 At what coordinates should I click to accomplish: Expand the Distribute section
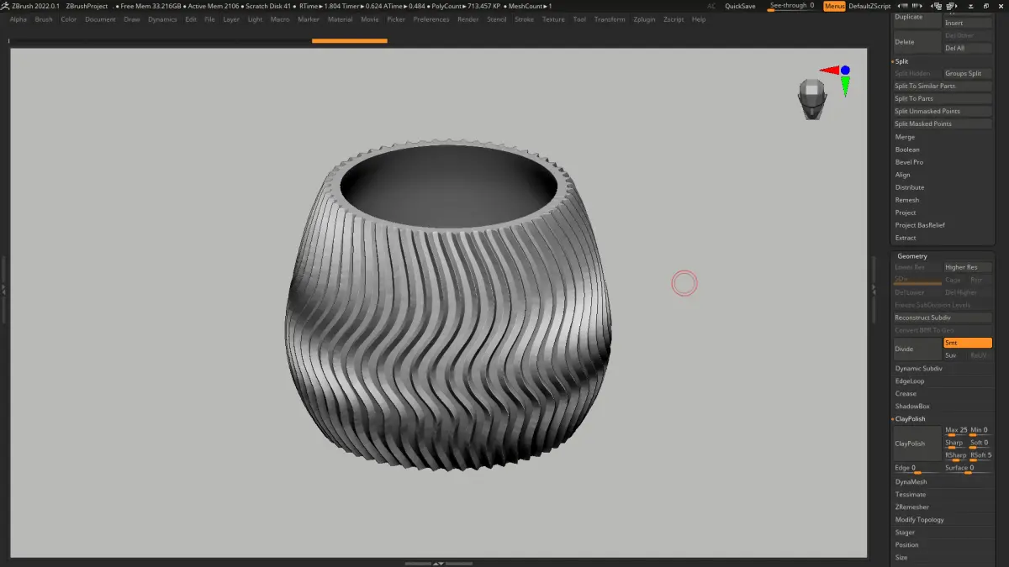[x=909, y=187]
